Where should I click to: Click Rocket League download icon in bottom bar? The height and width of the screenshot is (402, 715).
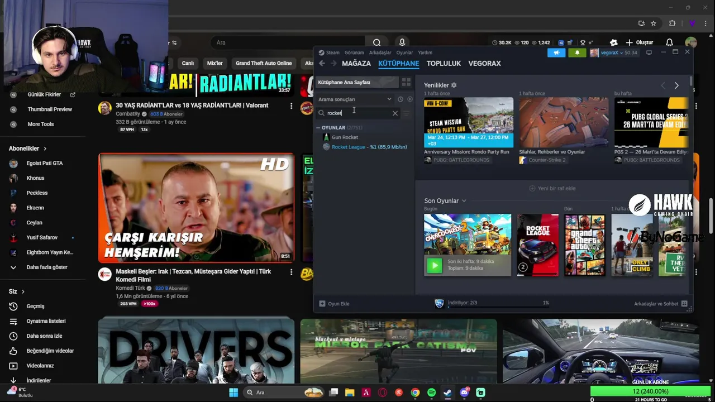pyautogui.click(x=440, y=303)
